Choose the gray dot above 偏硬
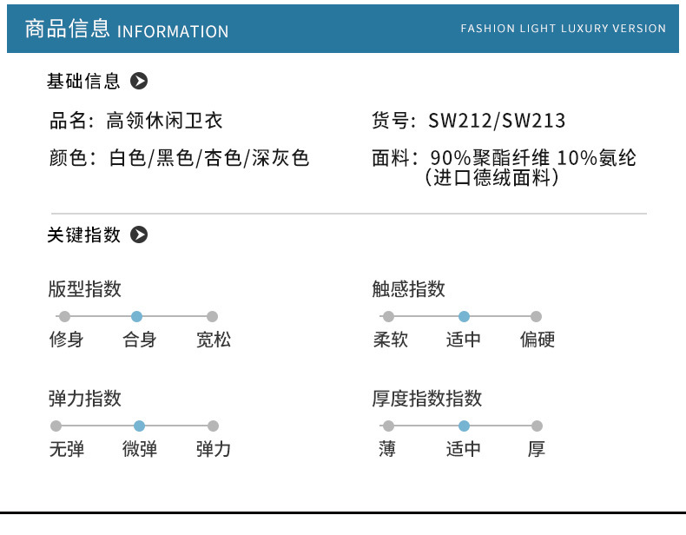The width and height of the screenshot is (686, 535). click(x=536, y=317)
